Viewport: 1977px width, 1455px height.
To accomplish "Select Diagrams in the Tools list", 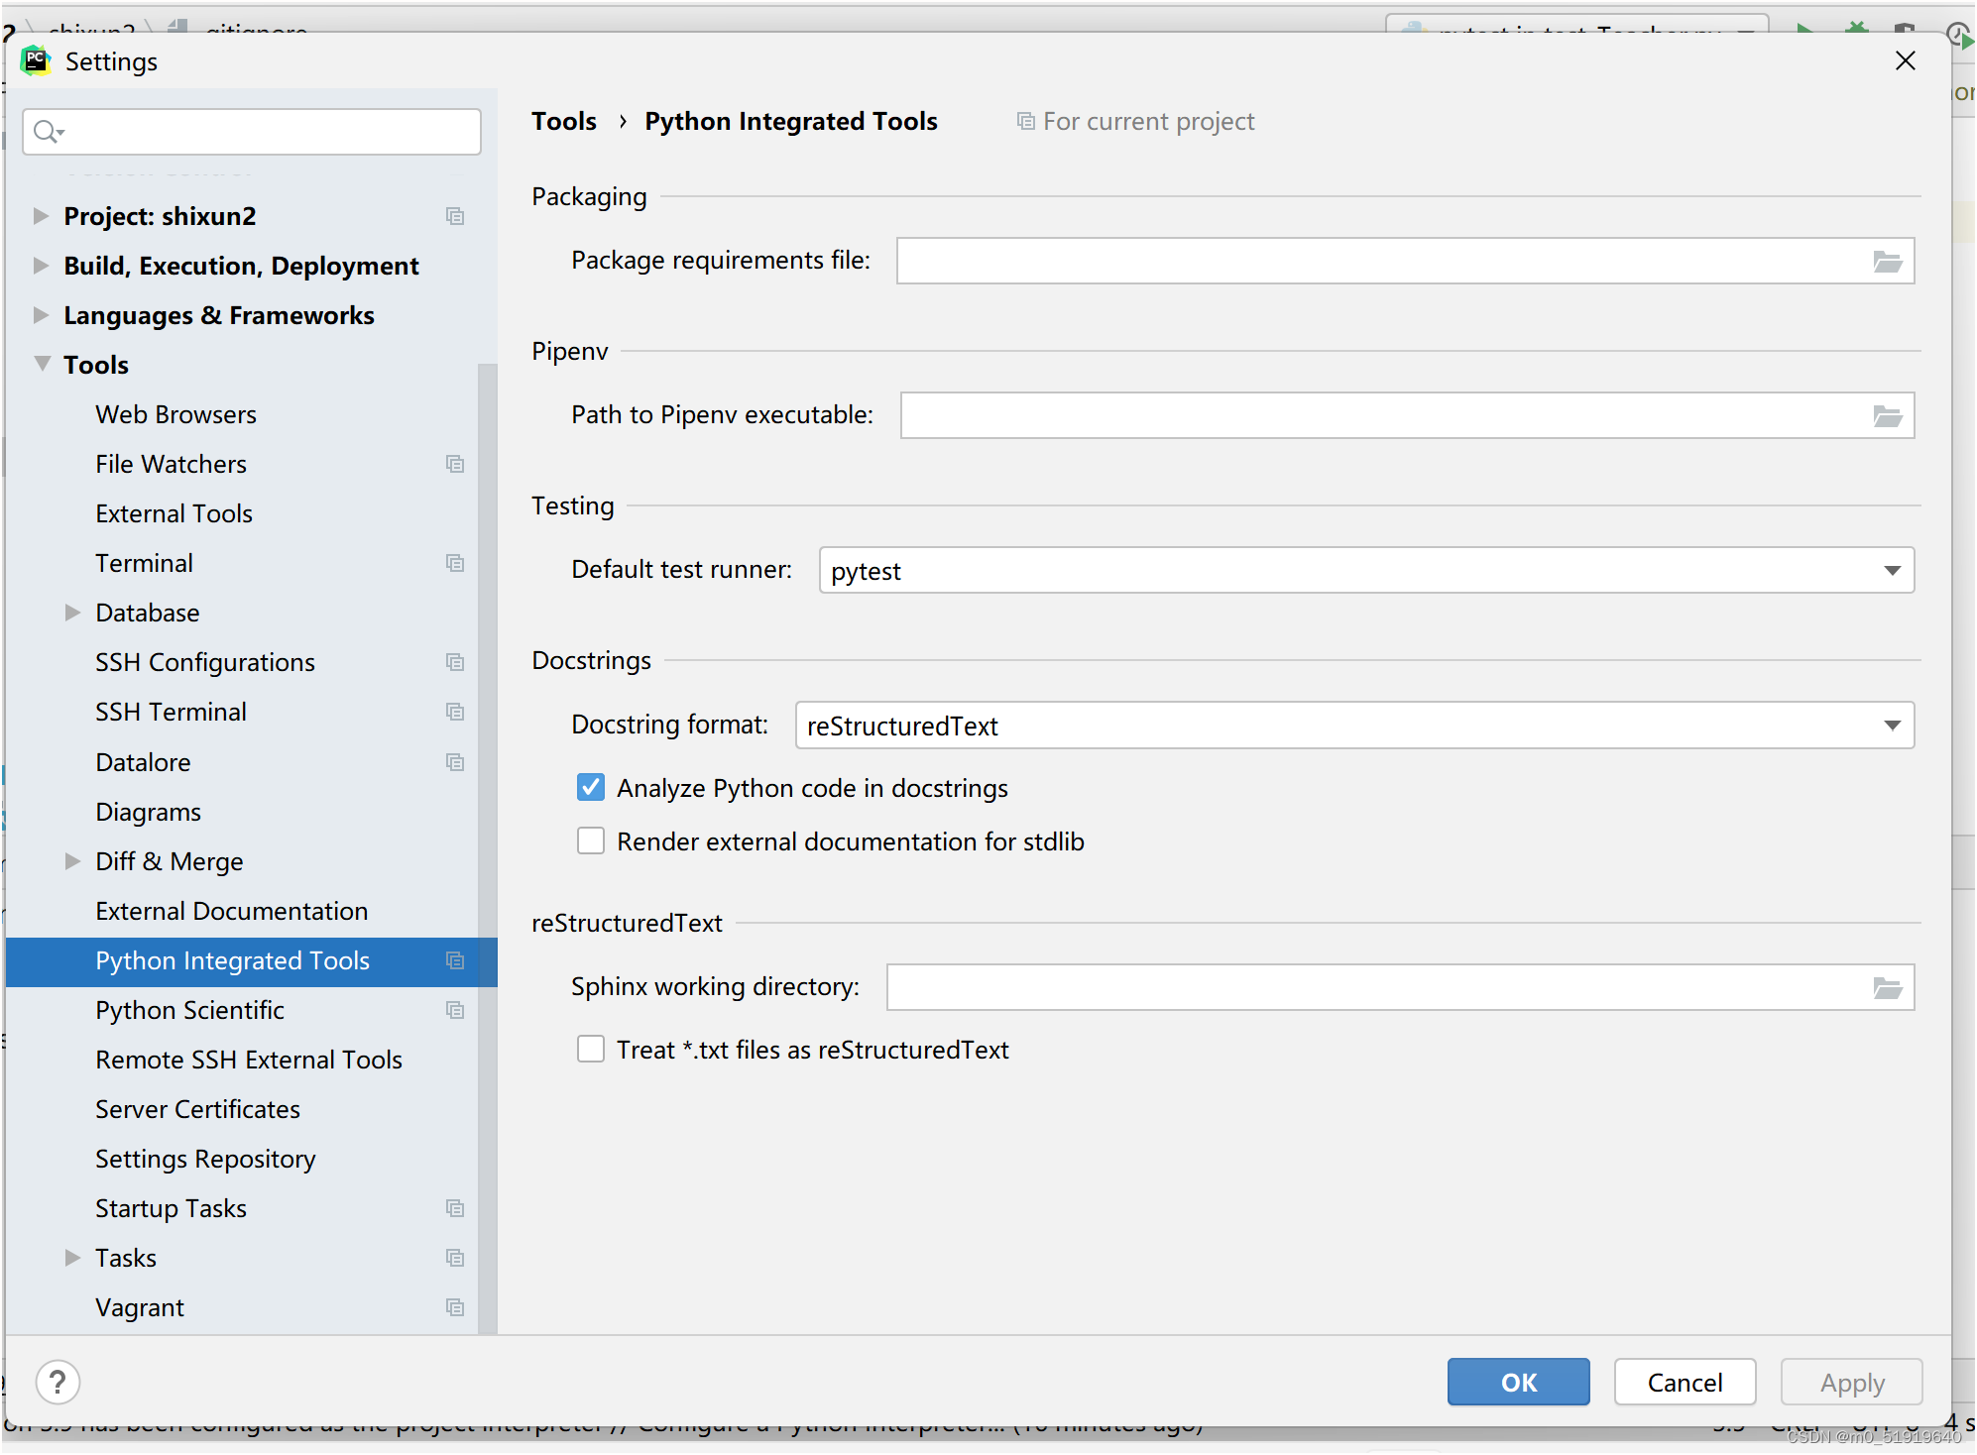I will [x=149, y=812].
